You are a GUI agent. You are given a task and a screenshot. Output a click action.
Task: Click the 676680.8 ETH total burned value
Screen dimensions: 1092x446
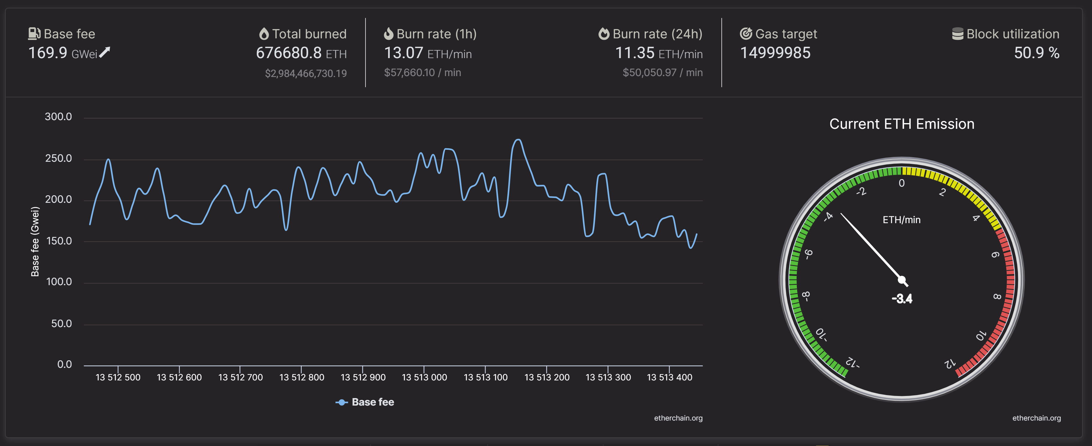coord(301,53)
